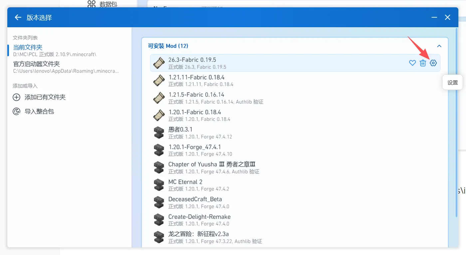The width and height of the screenshot is (466, 255).
Task: Switch to 官方启动器文件夹
Action: (x=69, y=67)
